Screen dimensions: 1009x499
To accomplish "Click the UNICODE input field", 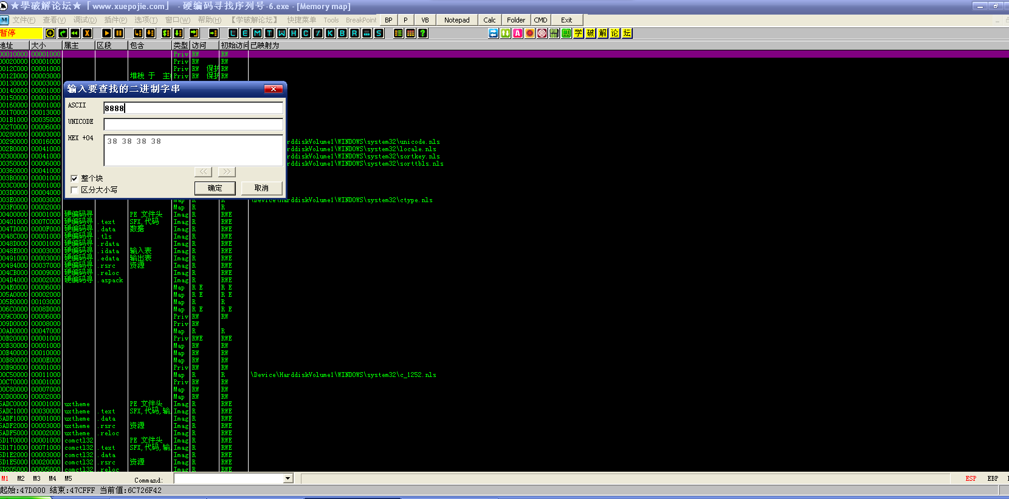I will 193,124.
